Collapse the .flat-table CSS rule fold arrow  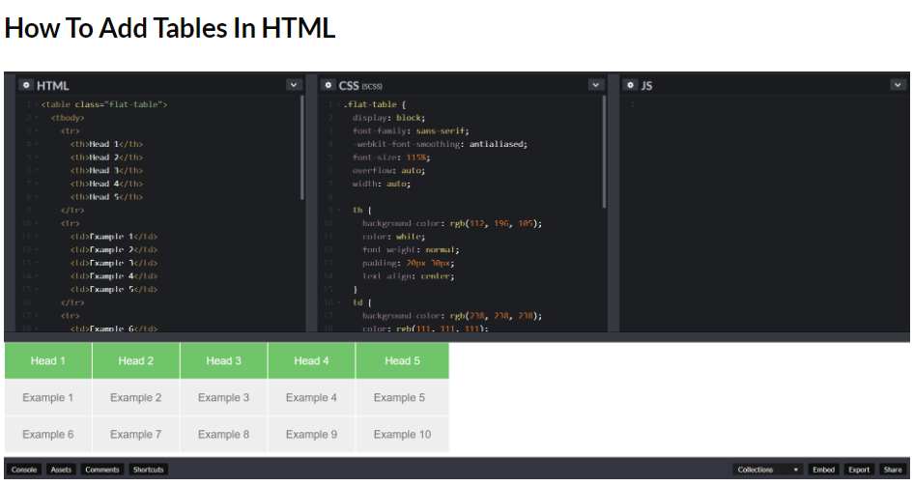(x=338, y=104)
